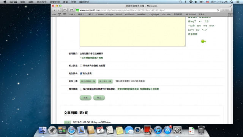Expand the second bookmarks folder dropdown
This screenshot has height=137, width=243.
(x=81, y=14)
